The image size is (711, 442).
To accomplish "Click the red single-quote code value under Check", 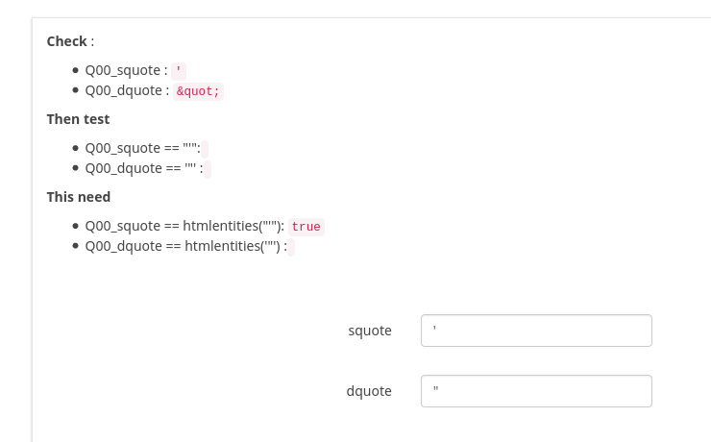I will (x=179, y=71).
